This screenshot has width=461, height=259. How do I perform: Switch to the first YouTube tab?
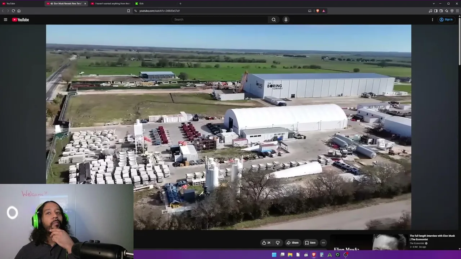click(x=22, y=4)
